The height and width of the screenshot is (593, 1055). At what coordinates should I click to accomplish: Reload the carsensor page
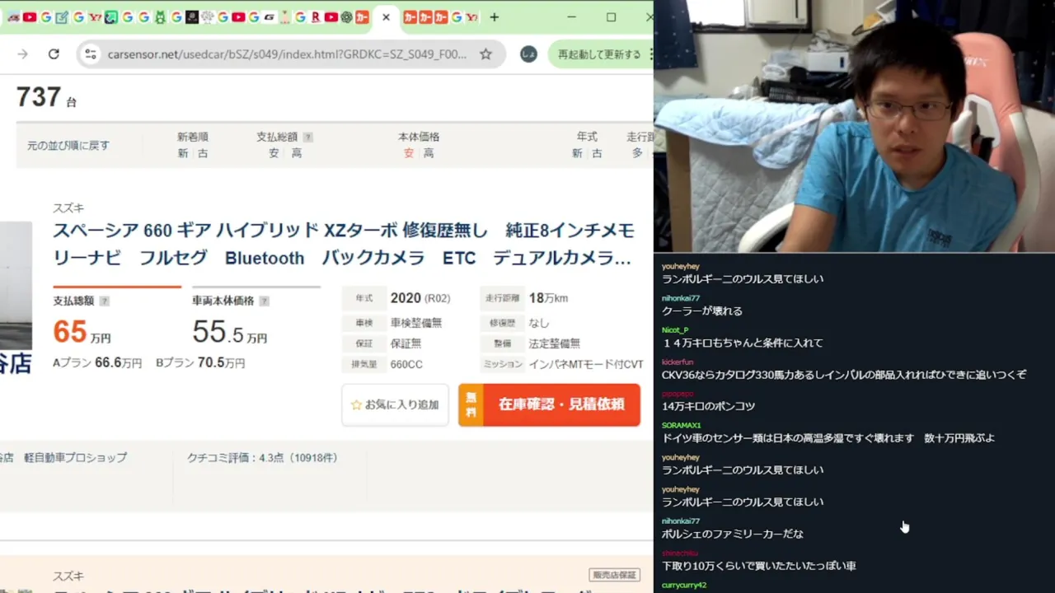coord(54,54)
